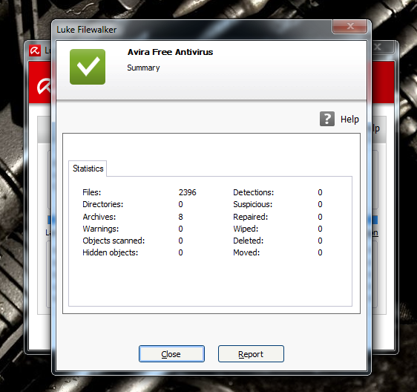Image resolution: width=417 pixels, height=392 pixels.
Task: Close the Luke Filewalker dialog with the X button
Action: click(349, 26)
